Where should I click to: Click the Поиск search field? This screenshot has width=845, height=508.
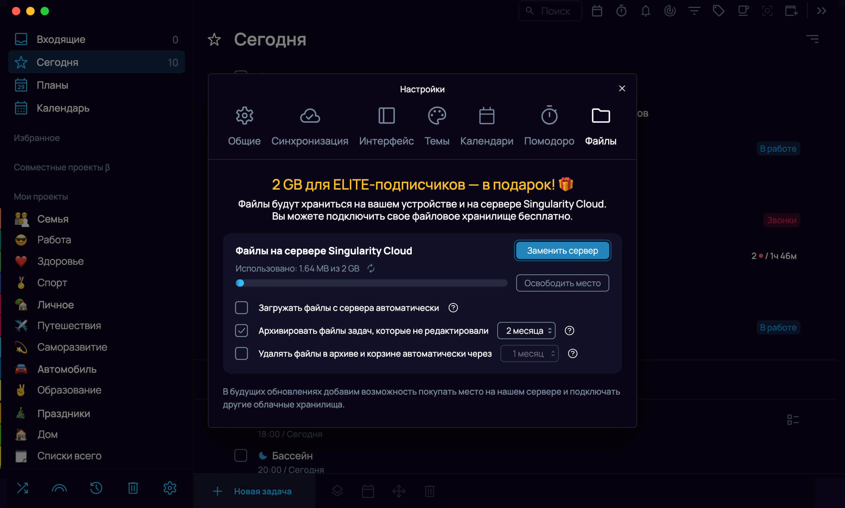tap(550, 11)
